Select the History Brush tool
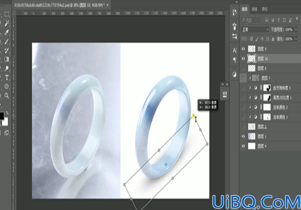The height and width of the screenshot is (210, 301). [x=7, y=50]
